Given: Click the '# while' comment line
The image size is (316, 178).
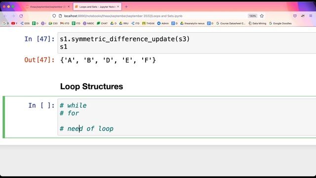Looking at the screenshot, I should [73, 105].
